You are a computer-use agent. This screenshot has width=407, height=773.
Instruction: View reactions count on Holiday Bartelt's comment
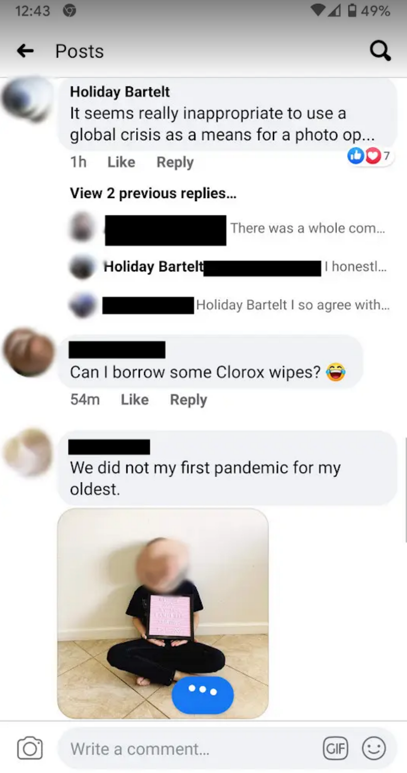(x=369, y=156)
